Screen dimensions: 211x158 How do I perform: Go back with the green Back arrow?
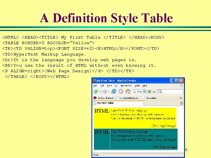(x=96, y=92)
